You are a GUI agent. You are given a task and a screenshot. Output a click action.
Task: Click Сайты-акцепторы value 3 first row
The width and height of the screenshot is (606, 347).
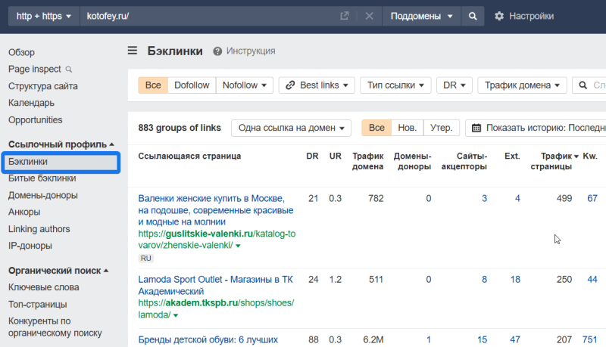[484, 199]
